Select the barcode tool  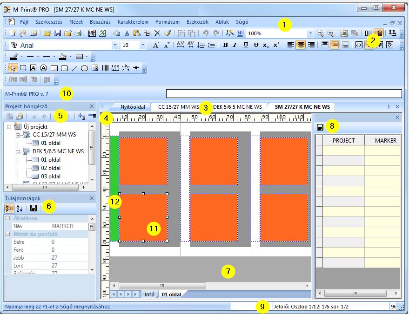click(105, 68)
